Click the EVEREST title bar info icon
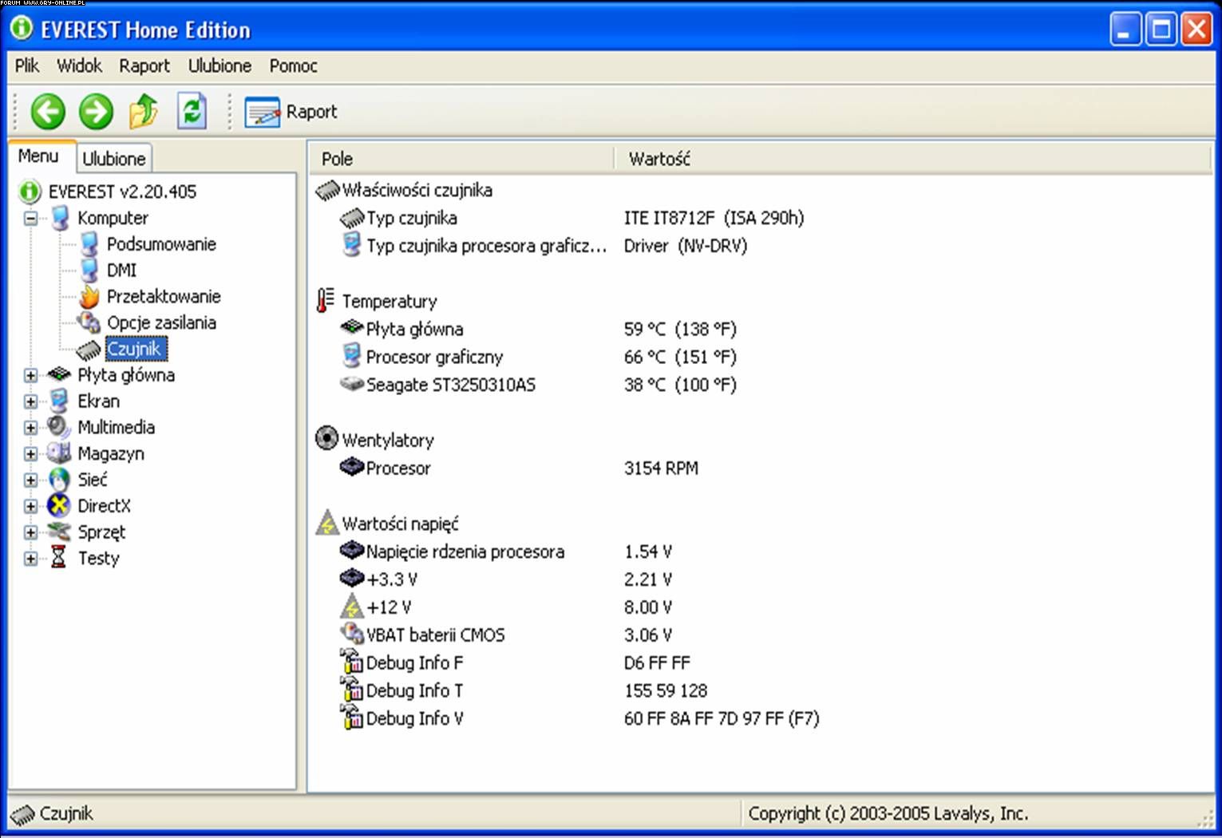 (x=22, y=28)
